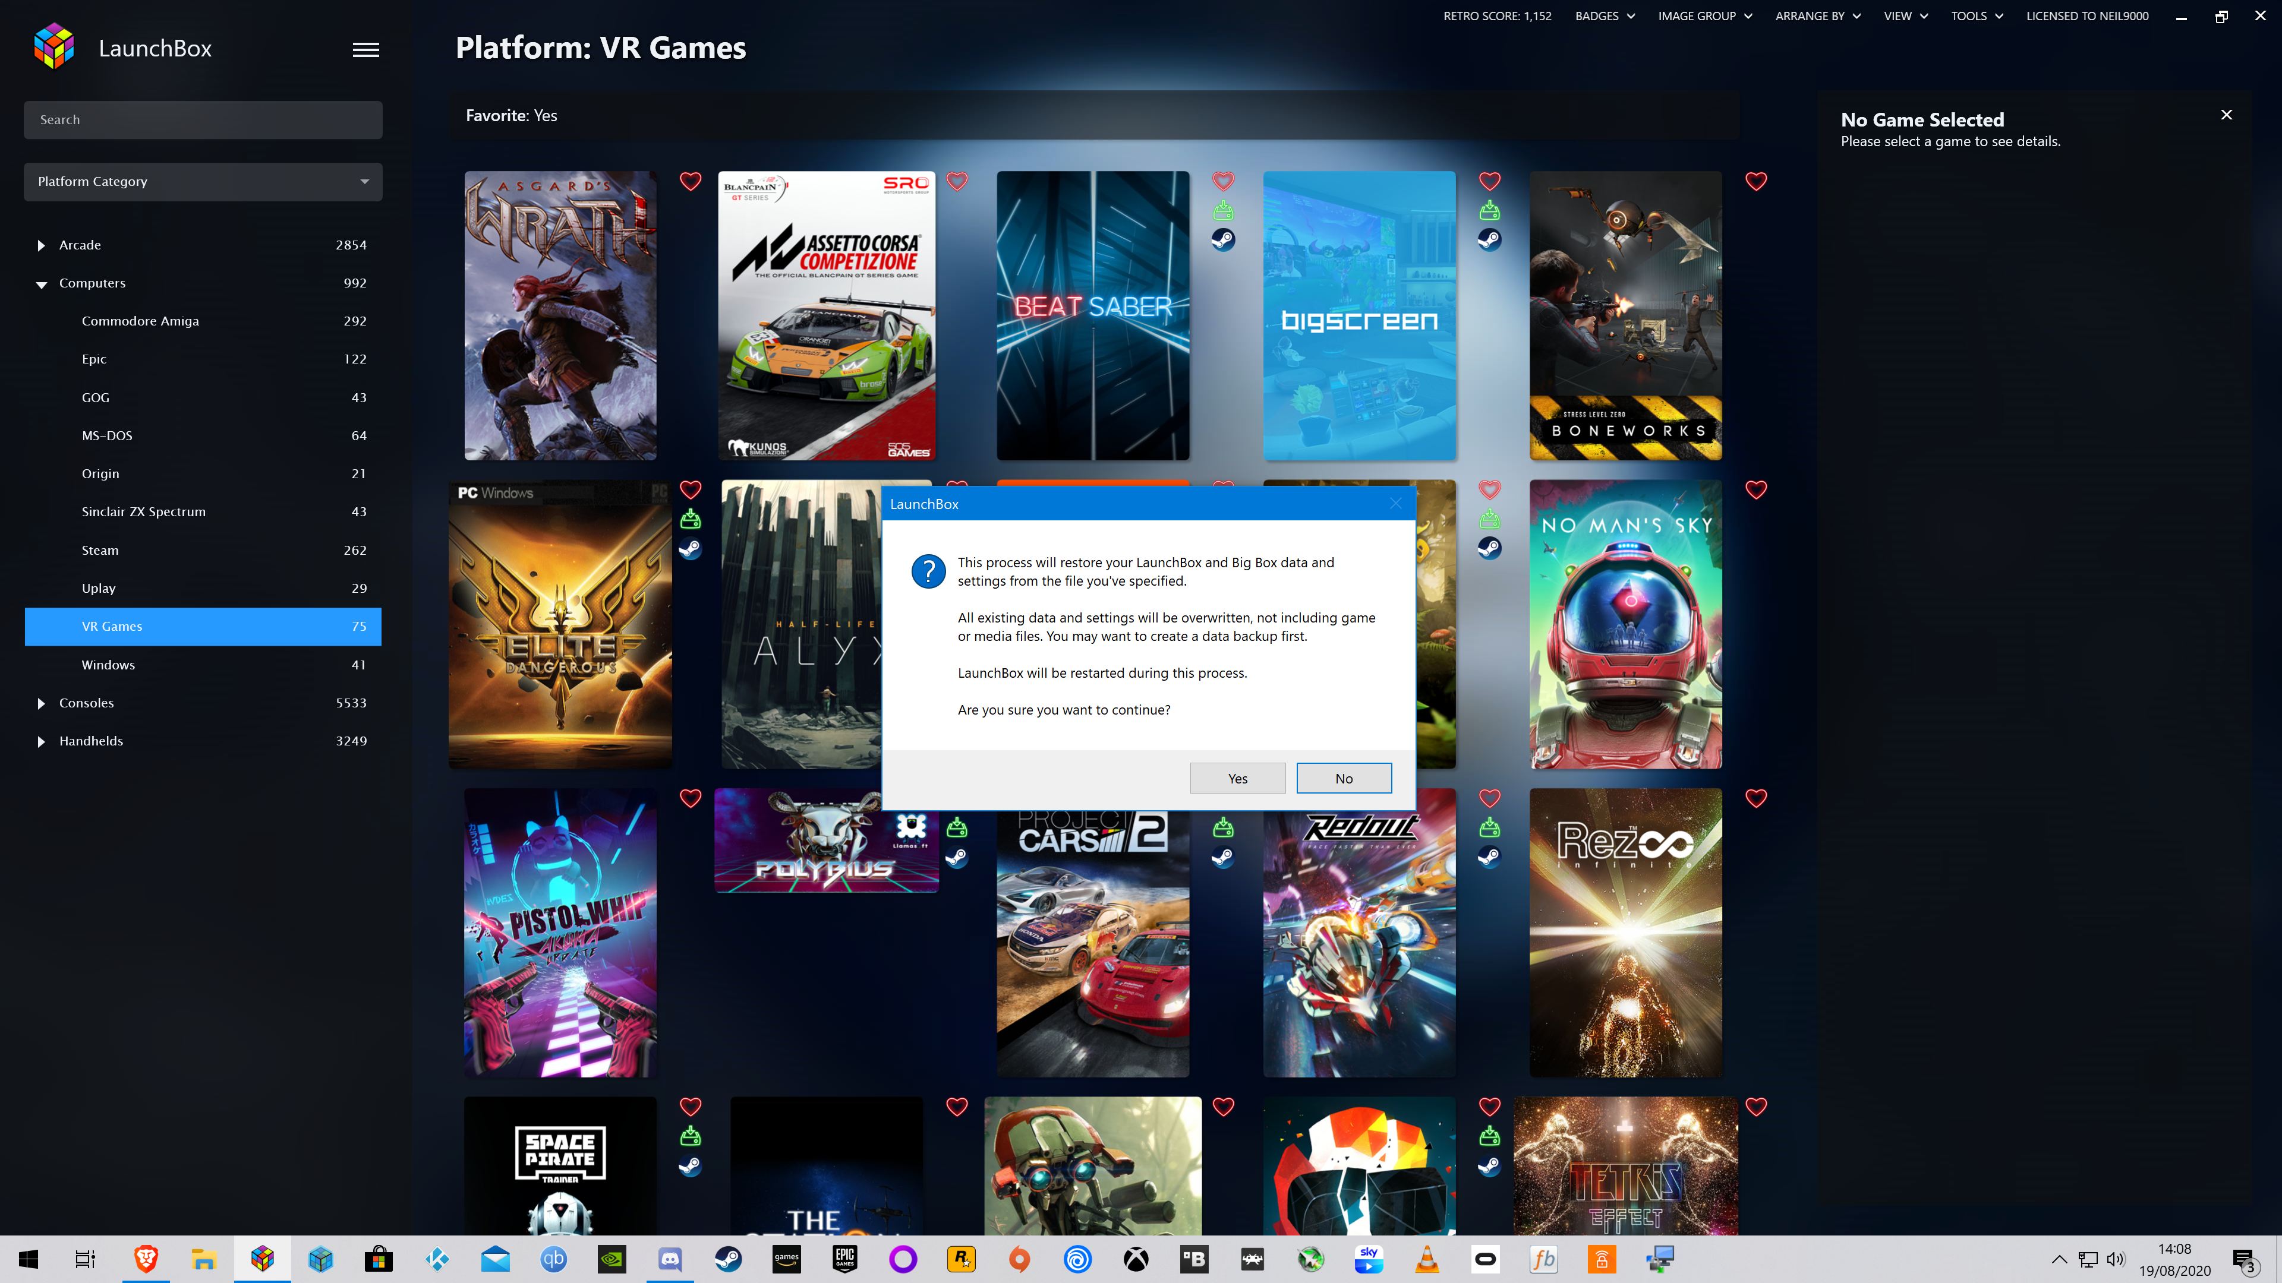Click Space Pirate Trainer Steam badge
The image size is (2282, 1283).
690,1165
